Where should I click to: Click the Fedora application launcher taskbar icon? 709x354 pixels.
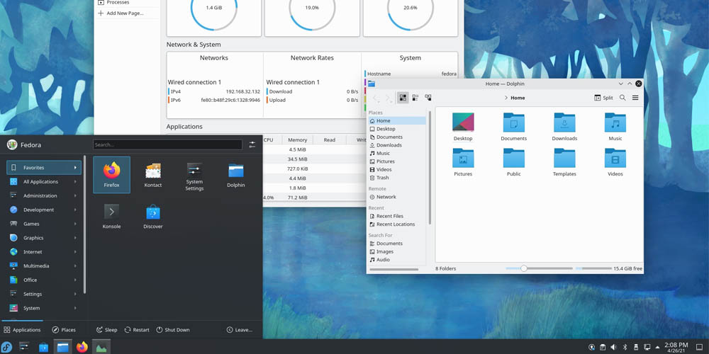point(7,347)
